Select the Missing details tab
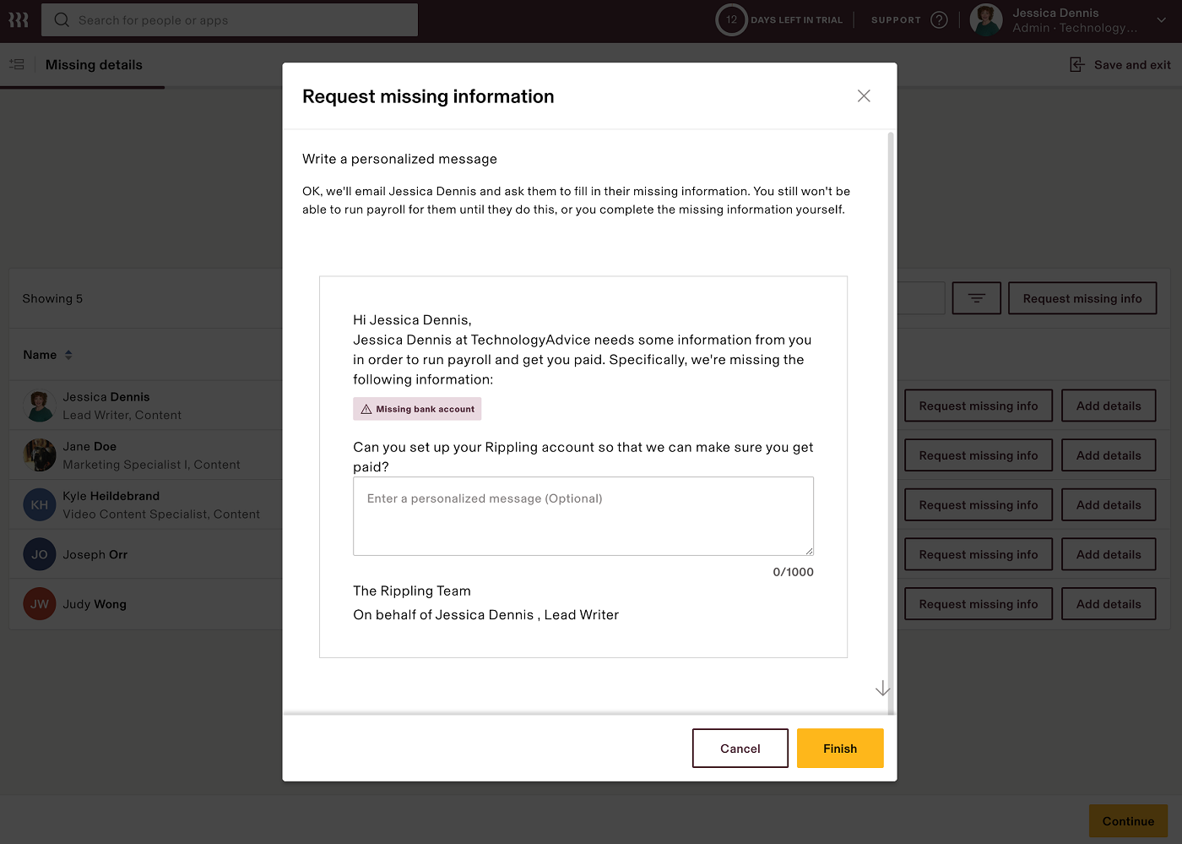The width and height of the screenshot is (1182, 844). pos(94,65)
